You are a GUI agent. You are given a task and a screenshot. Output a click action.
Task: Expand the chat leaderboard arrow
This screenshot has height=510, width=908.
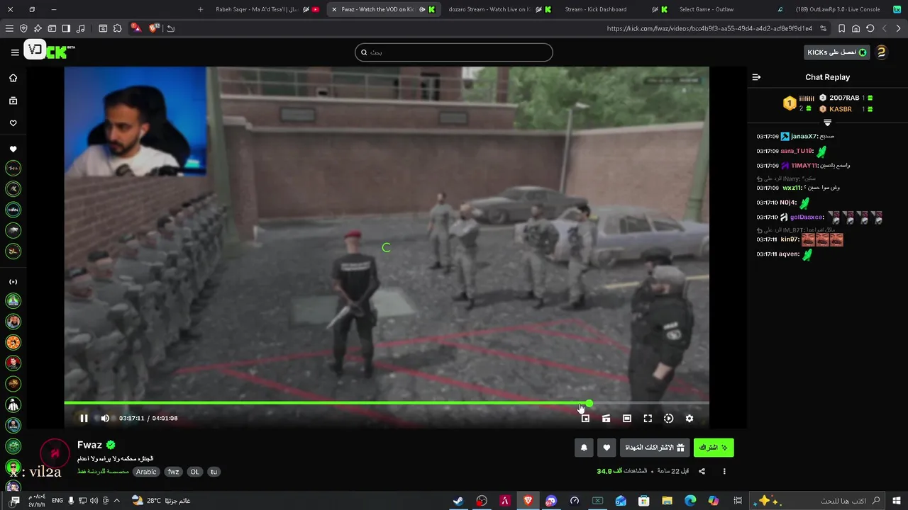[x=827, y=123]
